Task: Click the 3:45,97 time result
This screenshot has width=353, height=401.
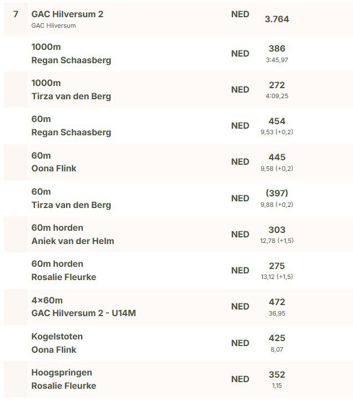Action: click(x=276, y=60)
